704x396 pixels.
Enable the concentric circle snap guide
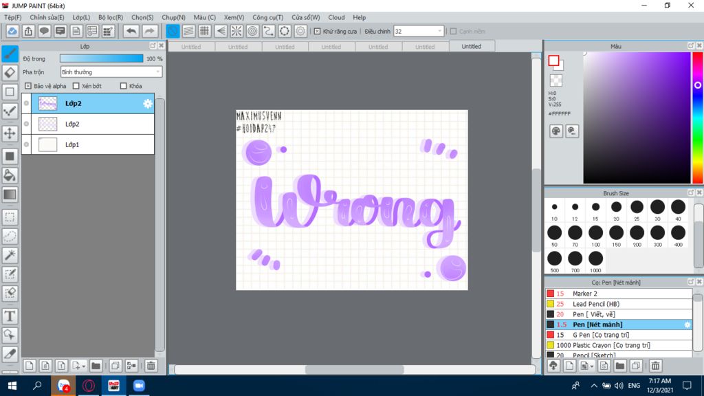[x=253, y=31]
